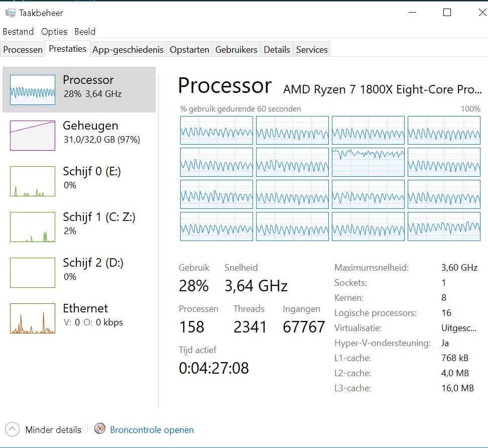Screen dimensions: 488x448
Task: Collapse view with Minder details arrow
Action: pyautogui.click(x=12, y=429)
